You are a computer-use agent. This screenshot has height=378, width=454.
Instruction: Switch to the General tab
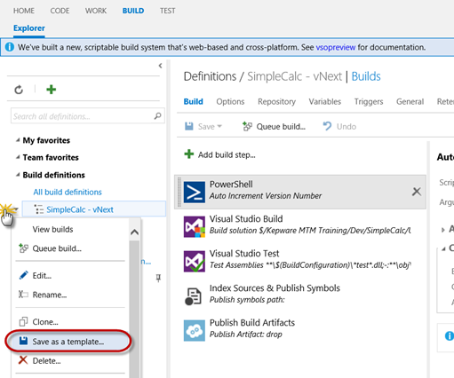tap(410, 101)
